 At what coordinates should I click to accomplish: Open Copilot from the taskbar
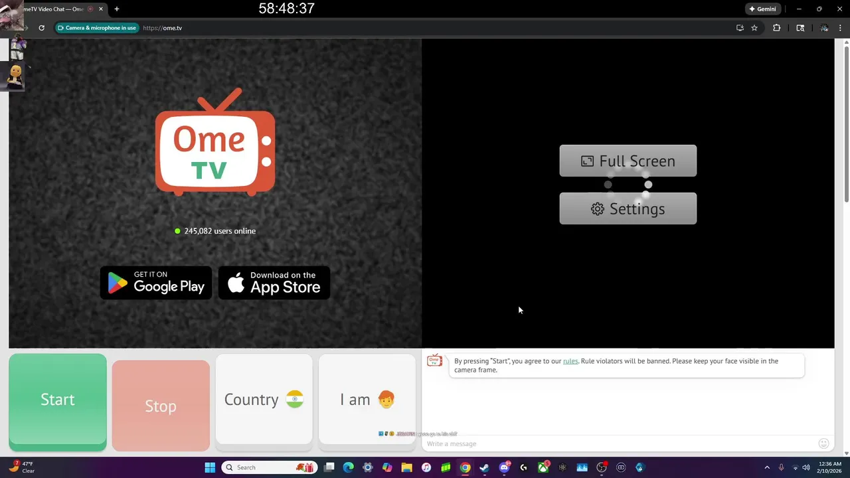[387, 467]
